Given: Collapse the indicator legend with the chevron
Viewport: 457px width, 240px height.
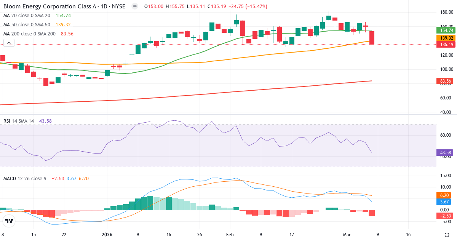Looking at the screenshot, I should [x=8, y=43].
